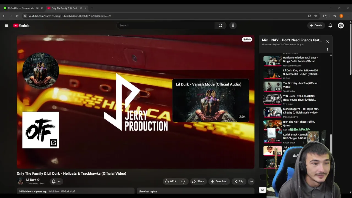Click the browser back arrow
This screenshot has height=198, width=352.
click(x=4, y=16)
